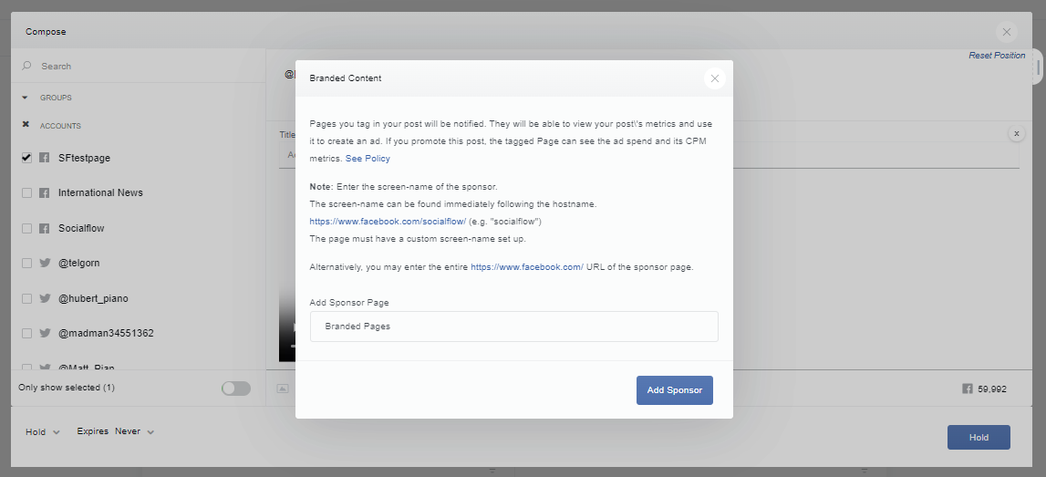The width and height of the screenshot is (1046, 477).
Task: Uncheck the SFtestpage account checkbox
Action: (26, 158)
